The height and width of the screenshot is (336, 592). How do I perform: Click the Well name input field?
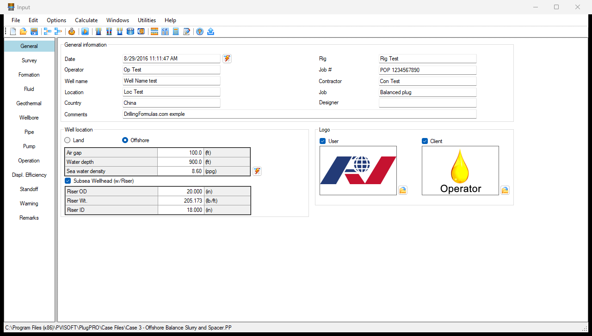pos(171,81)
